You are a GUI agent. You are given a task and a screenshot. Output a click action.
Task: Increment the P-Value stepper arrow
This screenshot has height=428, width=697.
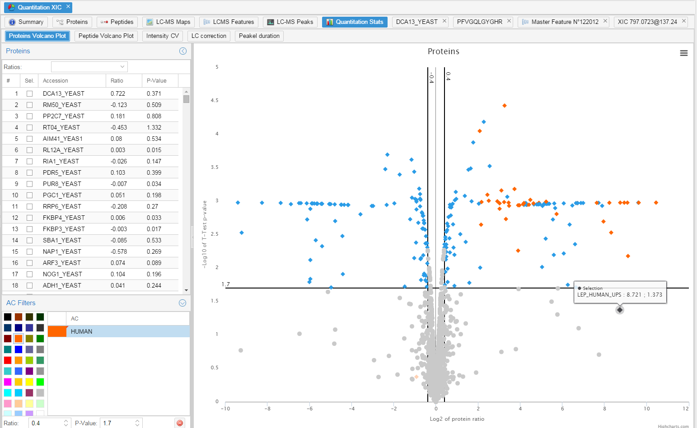pyautogui.click(x=137, y=421)
